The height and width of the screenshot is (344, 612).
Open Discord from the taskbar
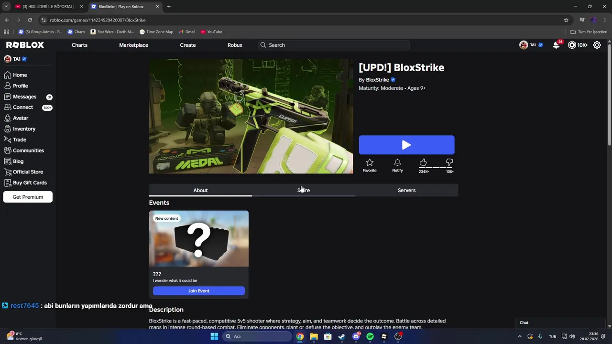pos(356,336)
